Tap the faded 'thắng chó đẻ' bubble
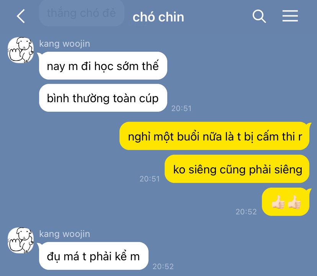This screenshot has width=317, height=276. pyautogui.click(x=82, y=13)
